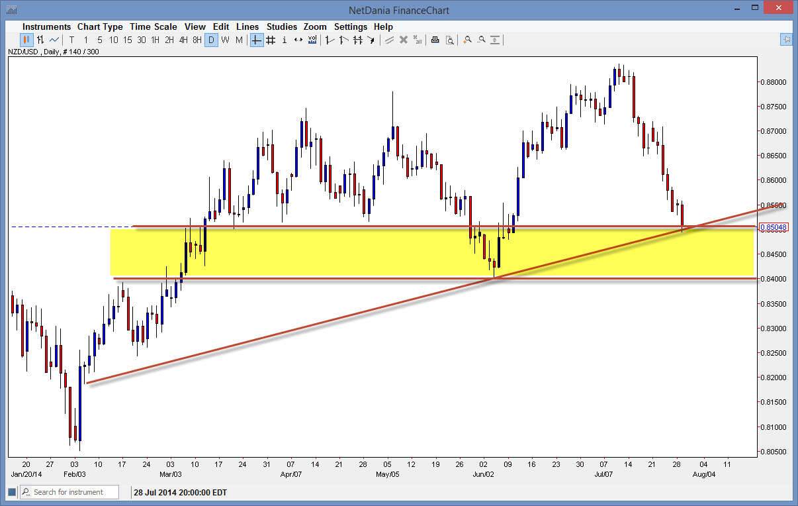This screenshot has width=798, height=506.
Task: Select the trendline drawing tool
Action: pos(329,40)
